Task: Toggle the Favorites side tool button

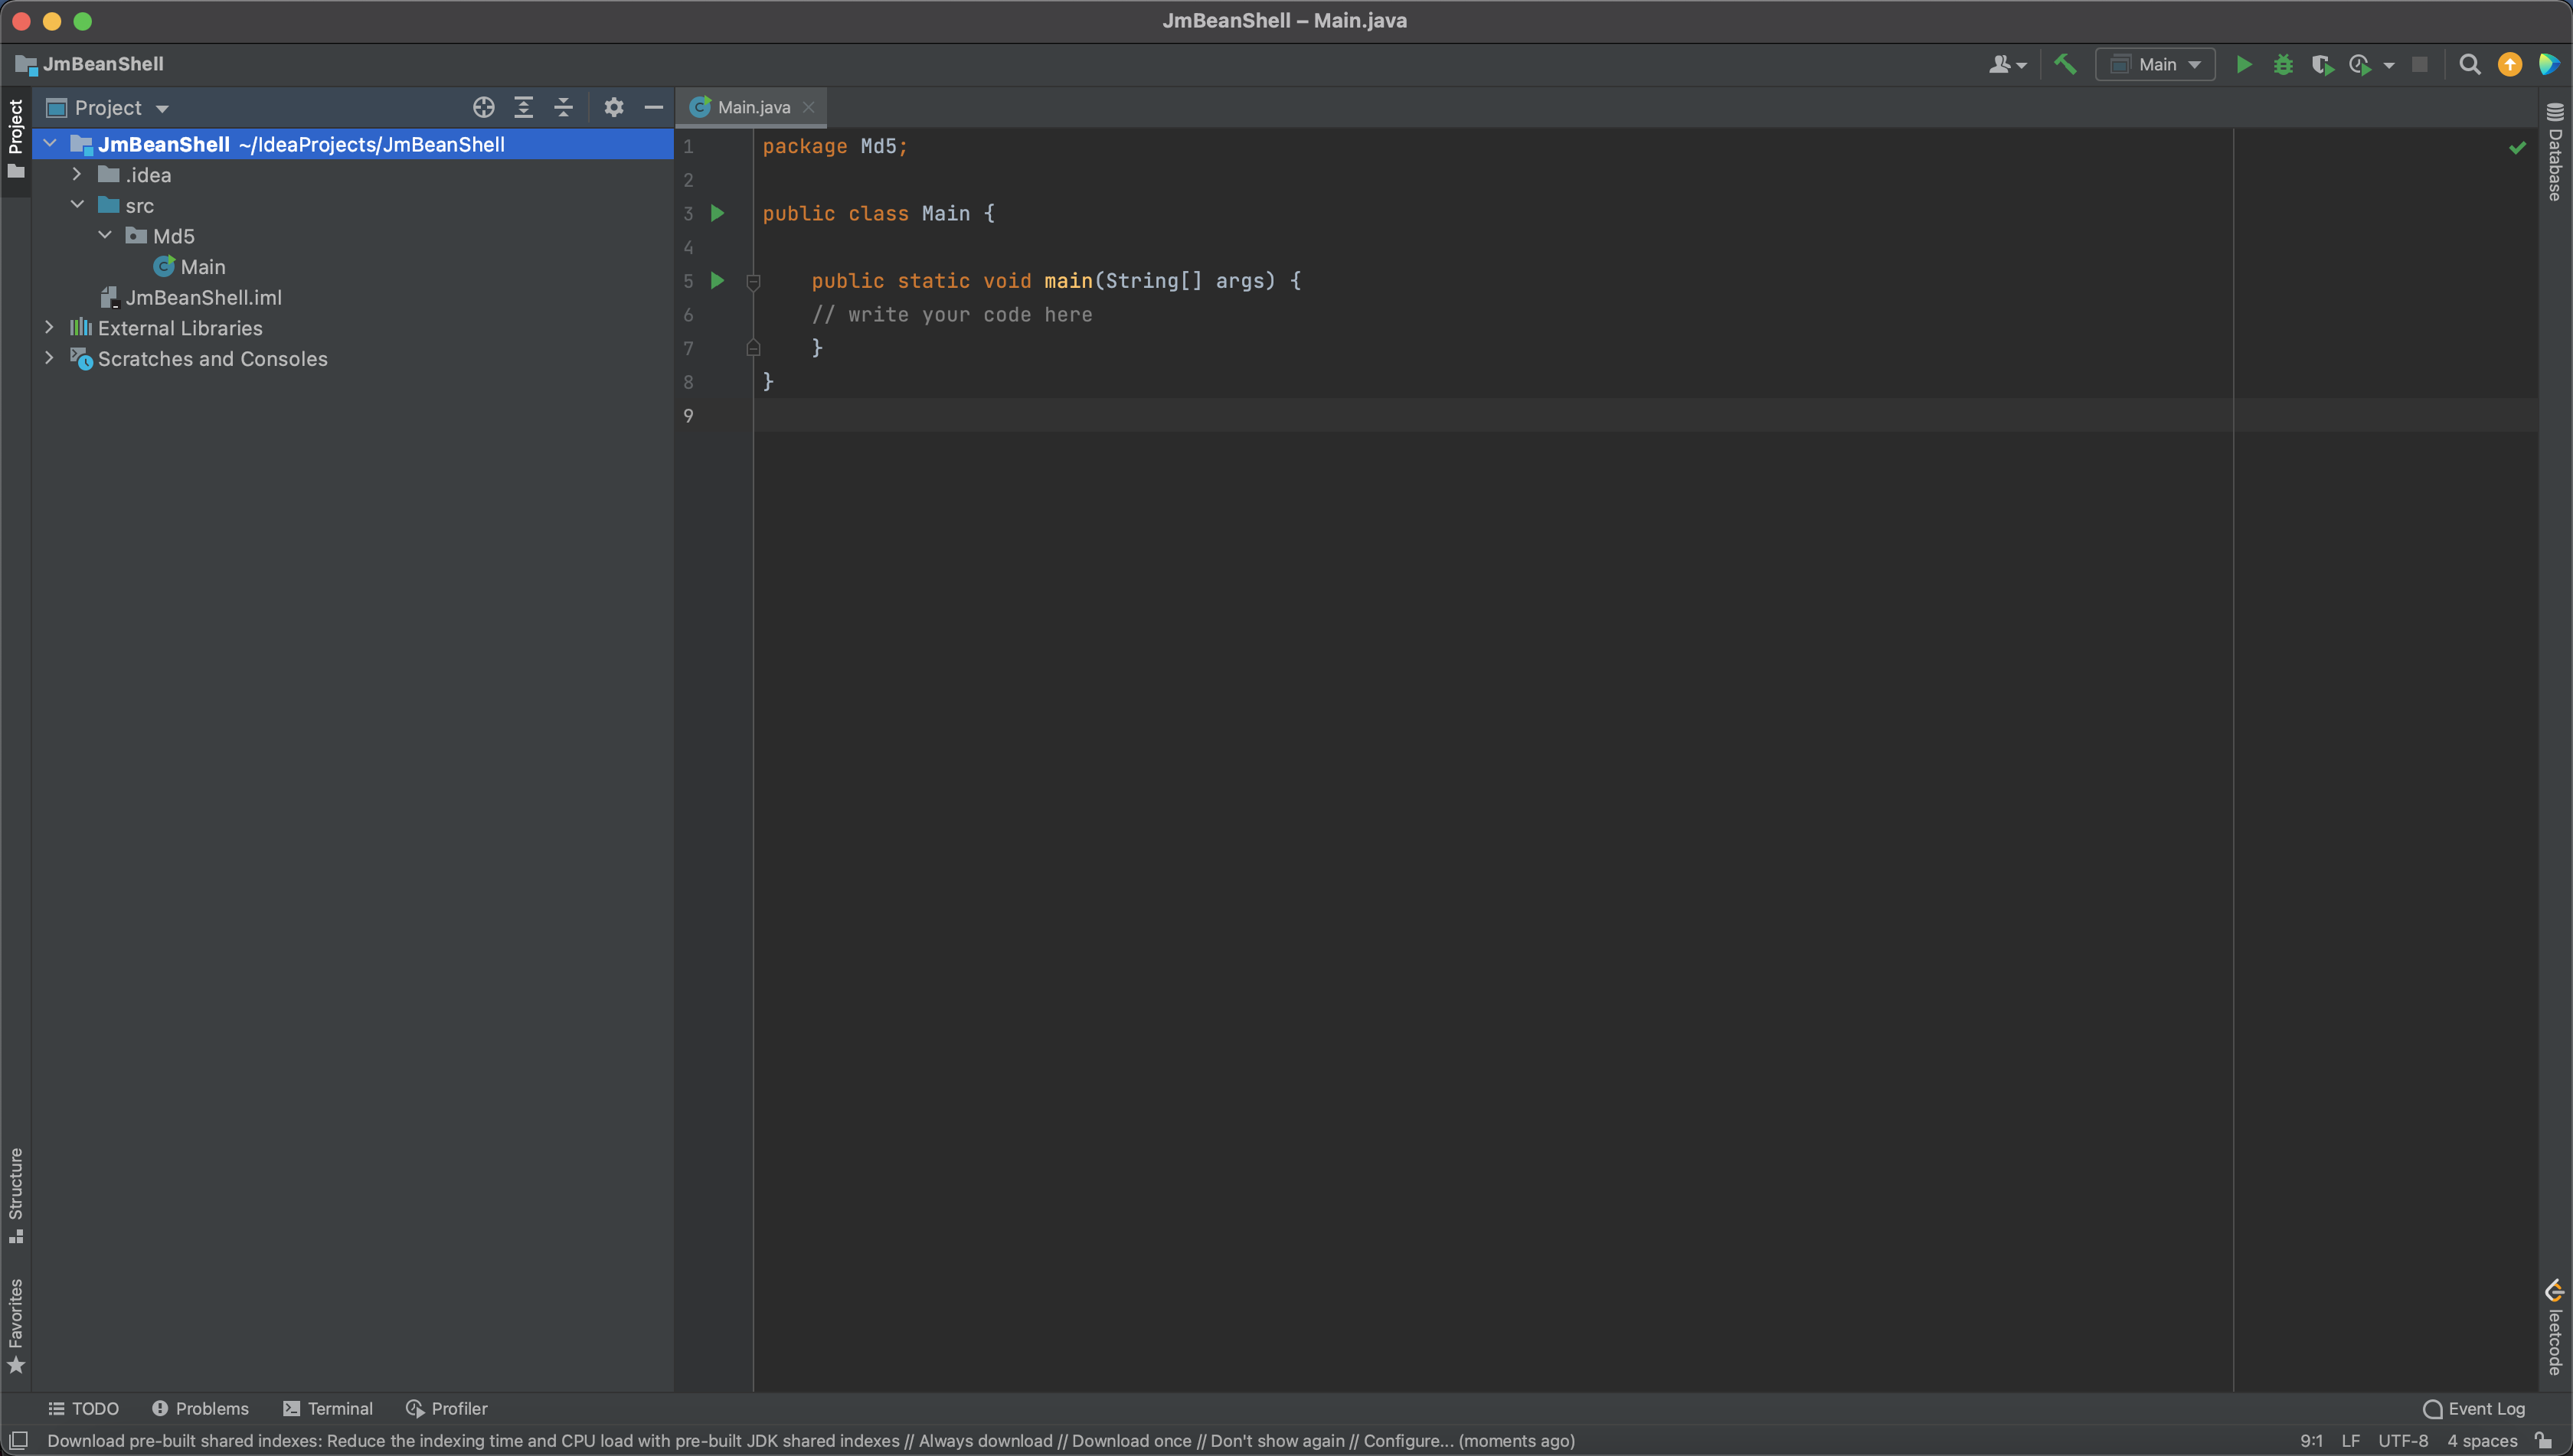Action: [x=16, y=1326]
